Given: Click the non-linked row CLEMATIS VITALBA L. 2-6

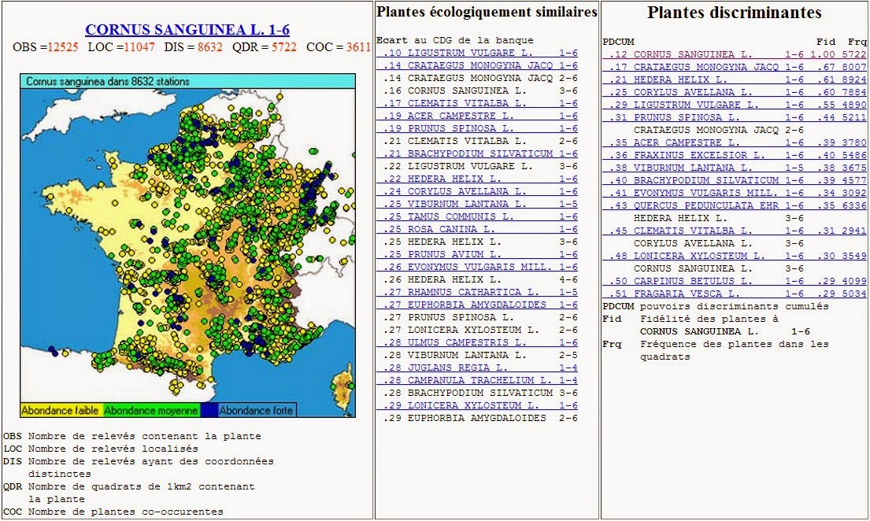Looking at the screenshot, I should tap(480, 141).
